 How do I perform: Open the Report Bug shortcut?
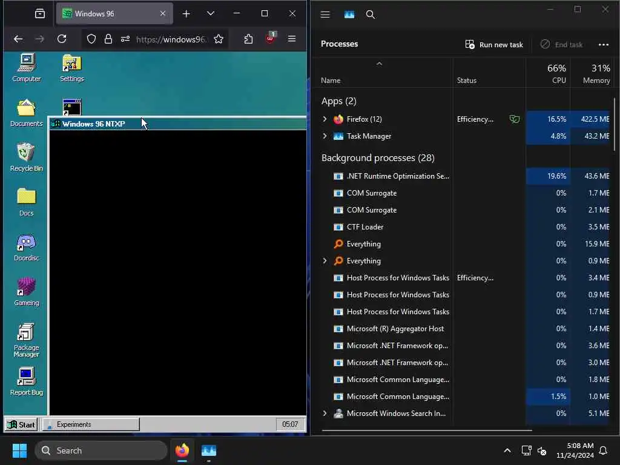click(27, 381)
